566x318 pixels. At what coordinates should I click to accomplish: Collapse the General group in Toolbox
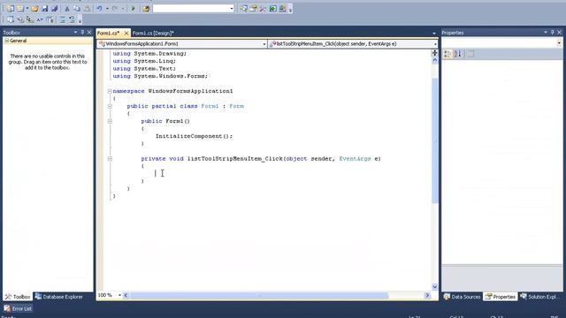click(6, 41)
